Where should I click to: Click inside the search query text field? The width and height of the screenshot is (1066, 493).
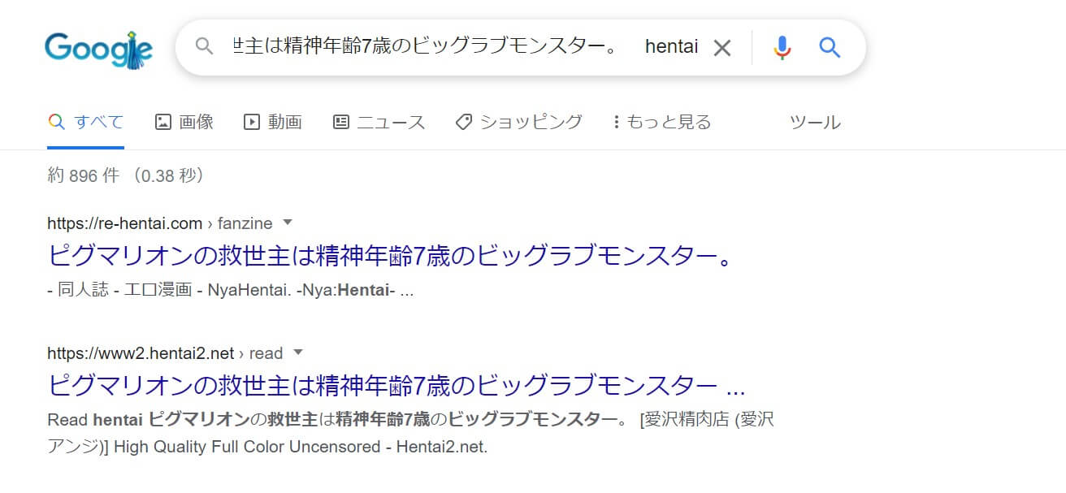pyautogui.click(x=465, y=47)
